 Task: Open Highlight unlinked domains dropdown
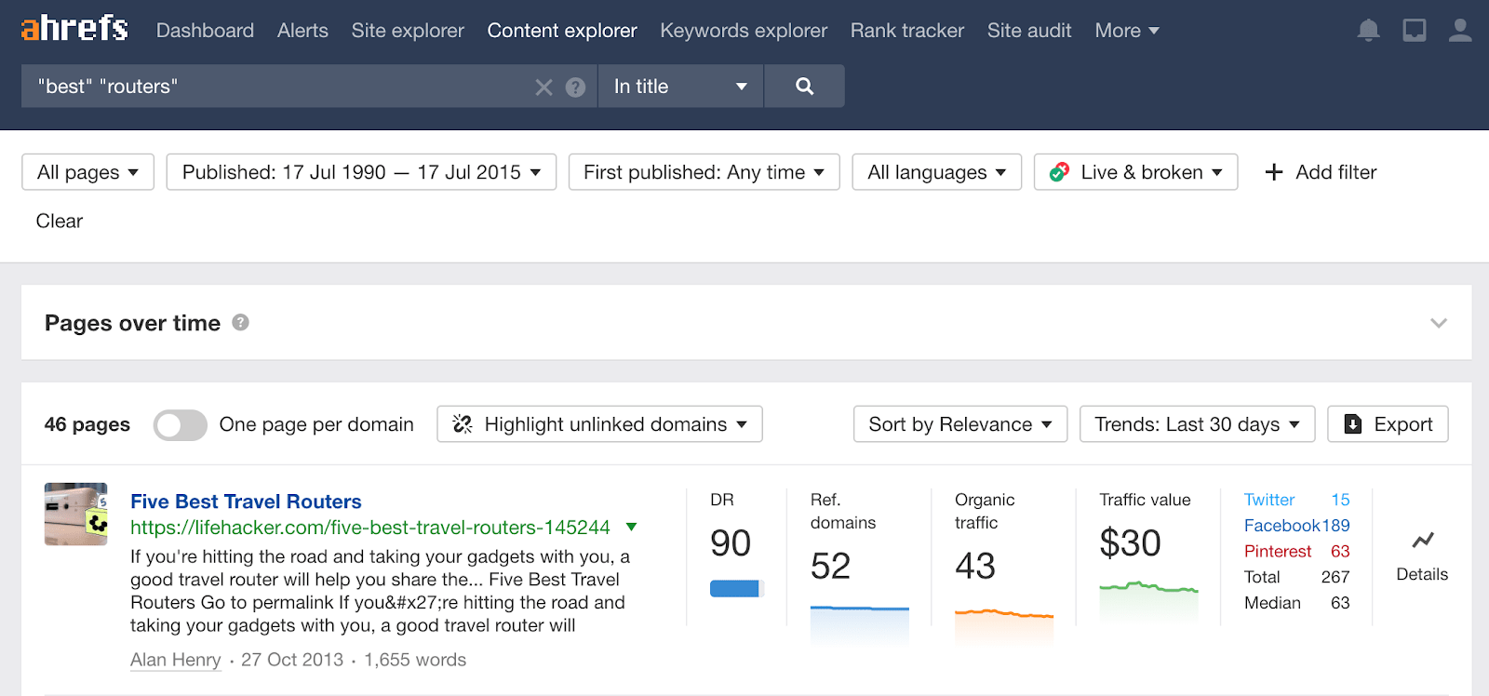tap(599, 424)
